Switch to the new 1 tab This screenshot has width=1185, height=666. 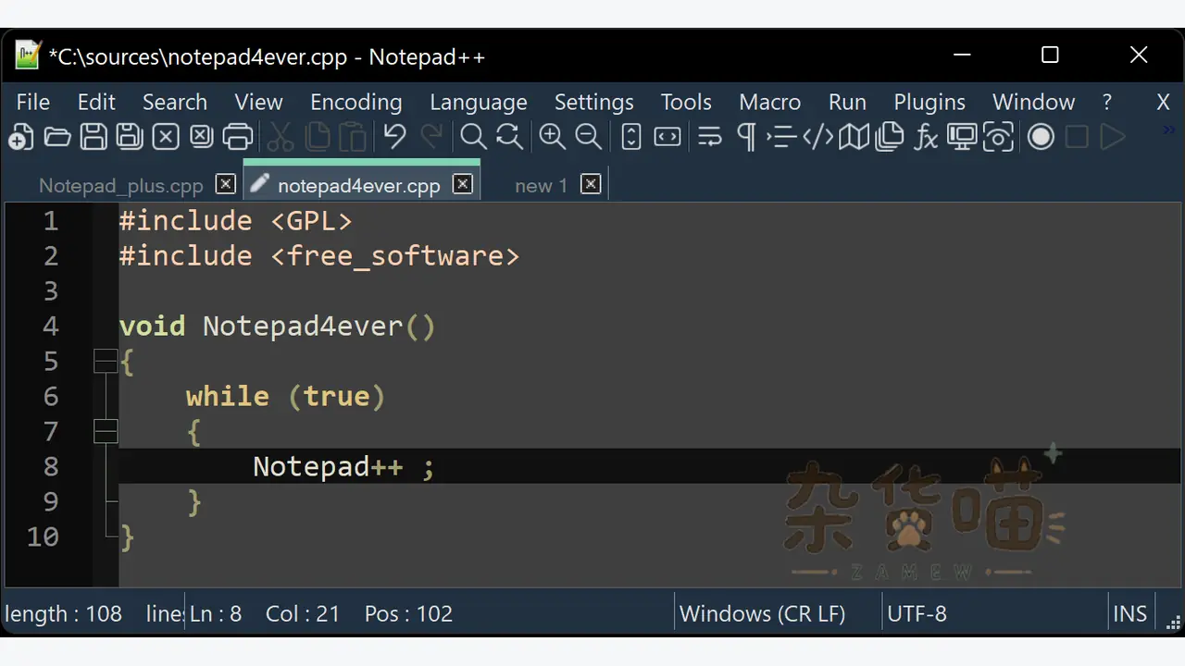(541, 186)
